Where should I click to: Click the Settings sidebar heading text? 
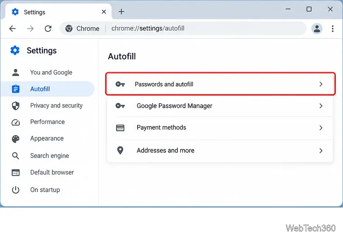[42, 51]
